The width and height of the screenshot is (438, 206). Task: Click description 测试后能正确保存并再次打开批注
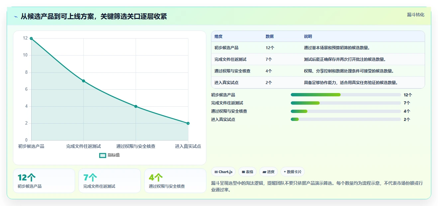[x=345, y=59]
